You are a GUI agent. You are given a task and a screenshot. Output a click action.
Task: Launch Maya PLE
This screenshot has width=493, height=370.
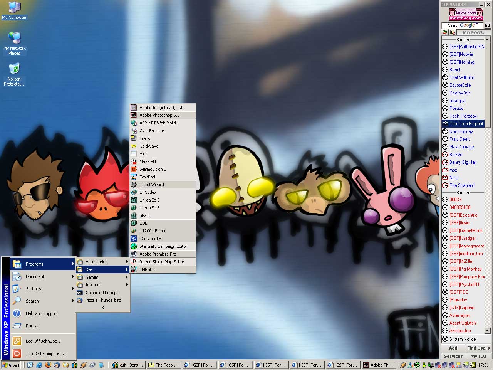pos(163,161)
